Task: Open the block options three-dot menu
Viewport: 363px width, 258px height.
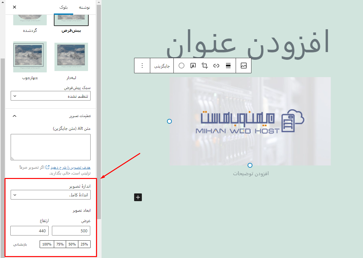Action: pos(142,66)
